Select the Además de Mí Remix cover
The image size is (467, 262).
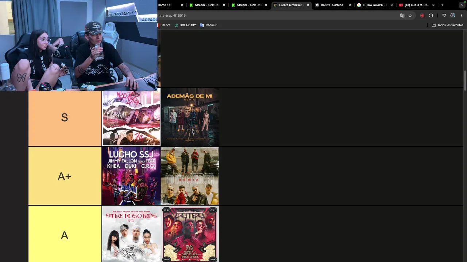coord(190,117)
